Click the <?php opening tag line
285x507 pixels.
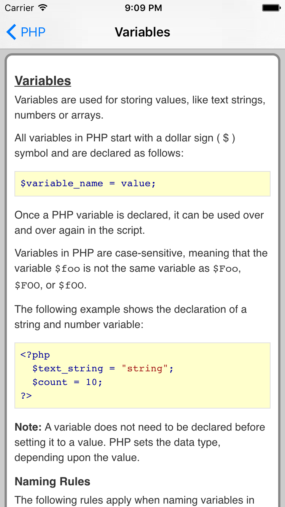click(x=35, y=355)
